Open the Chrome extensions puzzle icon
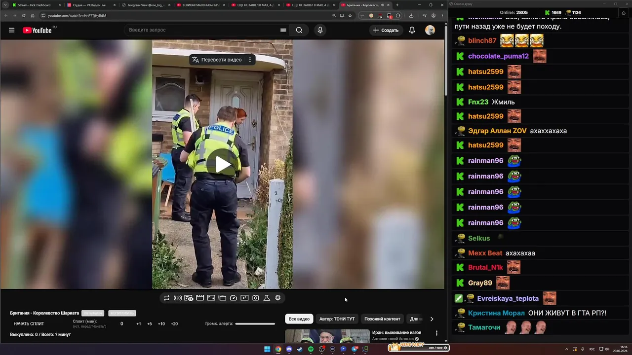Screen dimensions: 632x355 398,15
